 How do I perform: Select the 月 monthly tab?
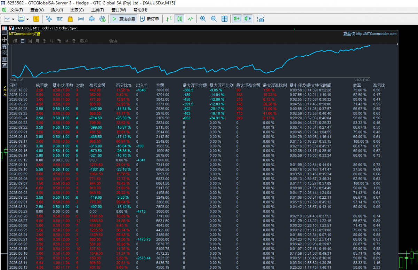pyautogui.click(x=37, y=41)
